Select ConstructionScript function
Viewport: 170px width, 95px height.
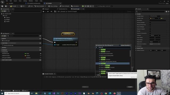click(8, 45)
